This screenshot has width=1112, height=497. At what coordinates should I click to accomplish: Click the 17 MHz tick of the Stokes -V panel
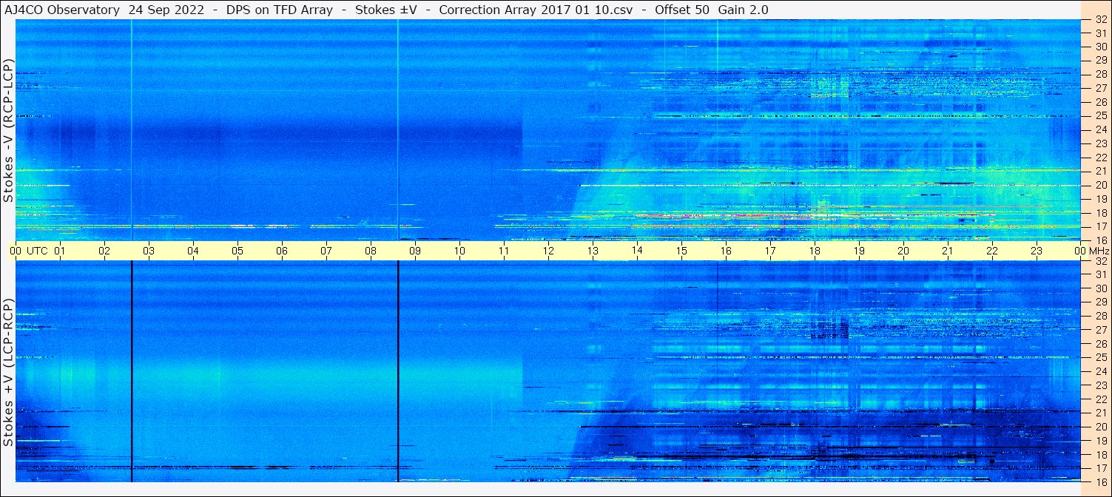tap(1101, 226)
